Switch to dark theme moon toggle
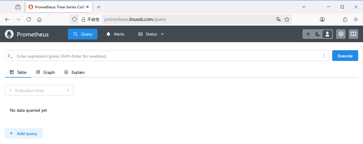 [x=318, y=34]
